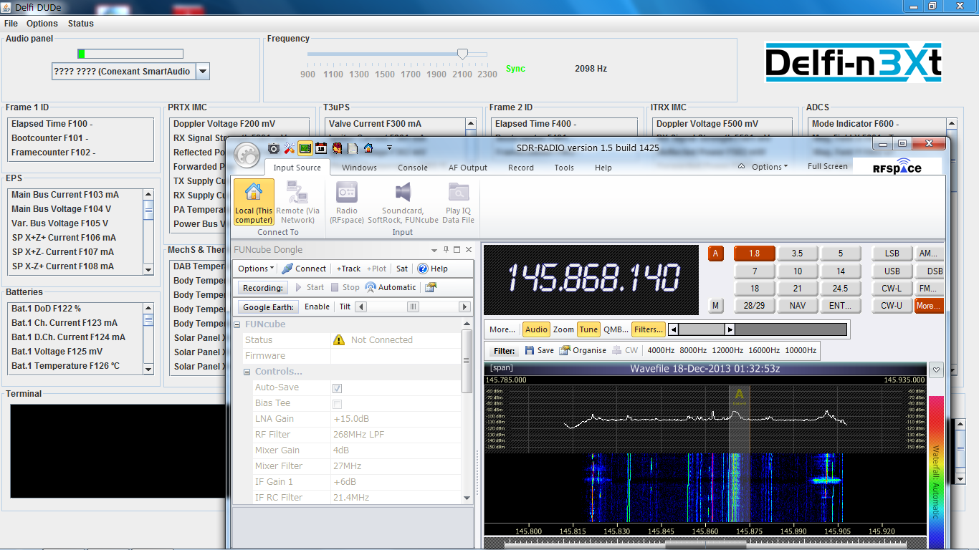Click the Save filter icon

click(540, 350)
